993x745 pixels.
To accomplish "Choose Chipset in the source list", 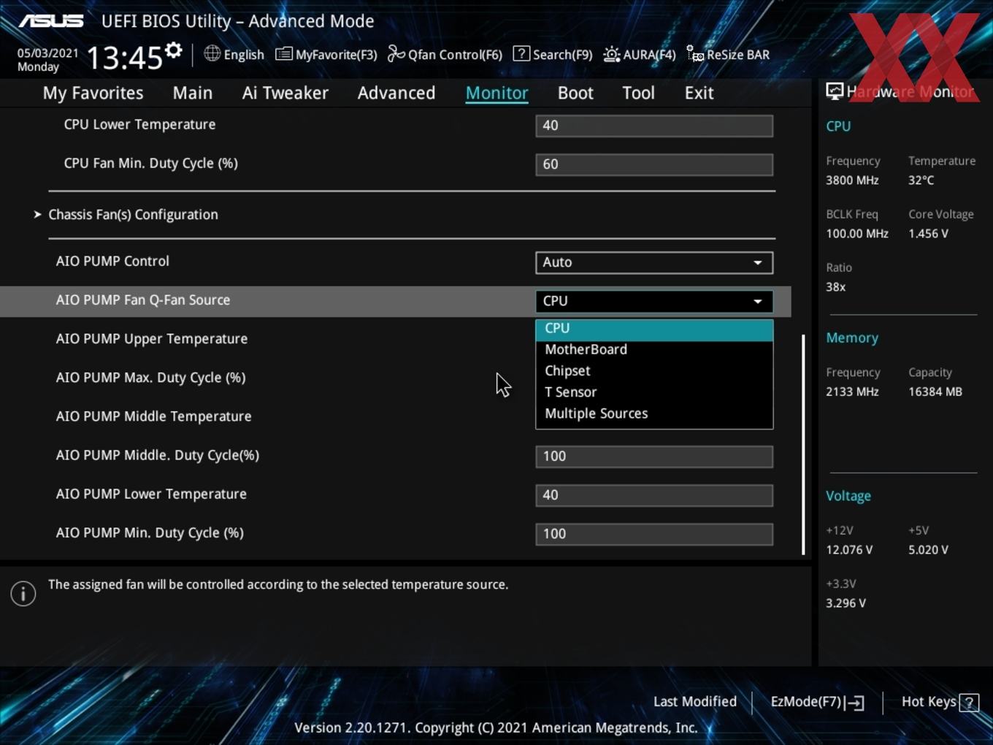I will (654, 371).
